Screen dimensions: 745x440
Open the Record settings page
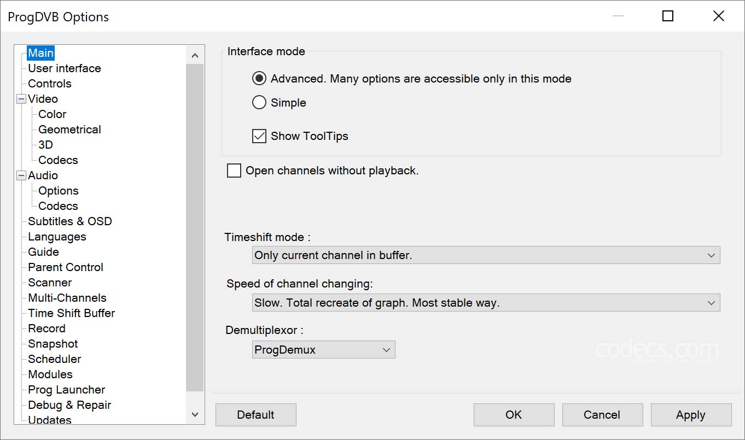click(46, 328)
